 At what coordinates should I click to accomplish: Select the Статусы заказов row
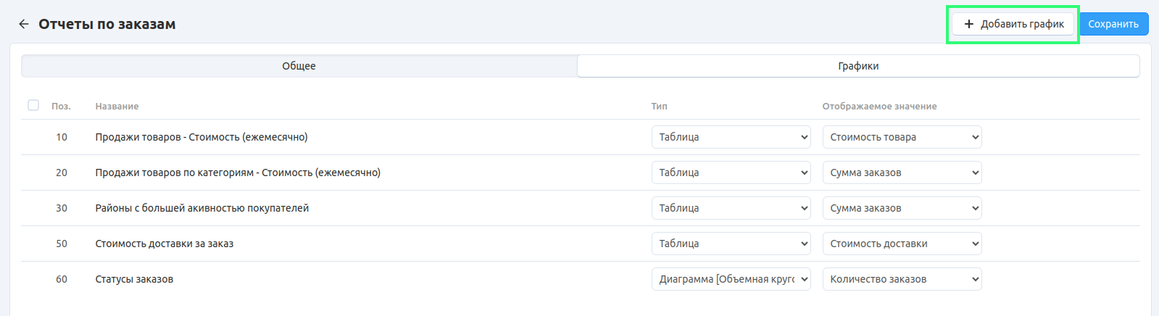click(x=134, y=279)
